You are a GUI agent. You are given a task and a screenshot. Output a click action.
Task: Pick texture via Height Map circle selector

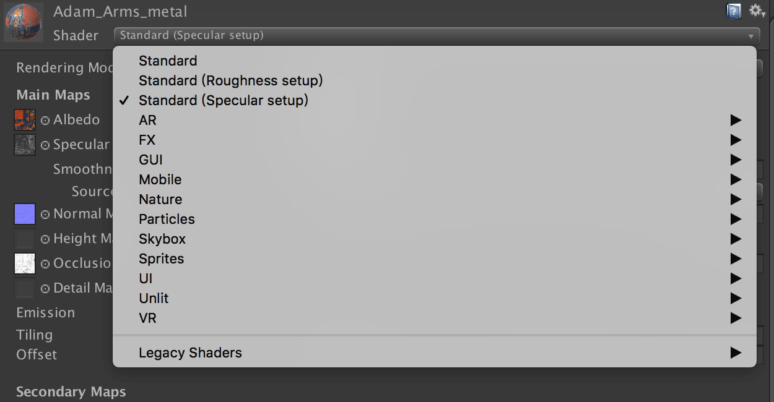tap(45, 239)
